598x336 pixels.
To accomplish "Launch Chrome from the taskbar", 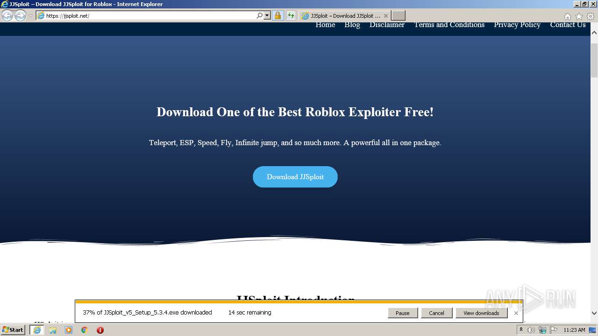I will [85, 330].
